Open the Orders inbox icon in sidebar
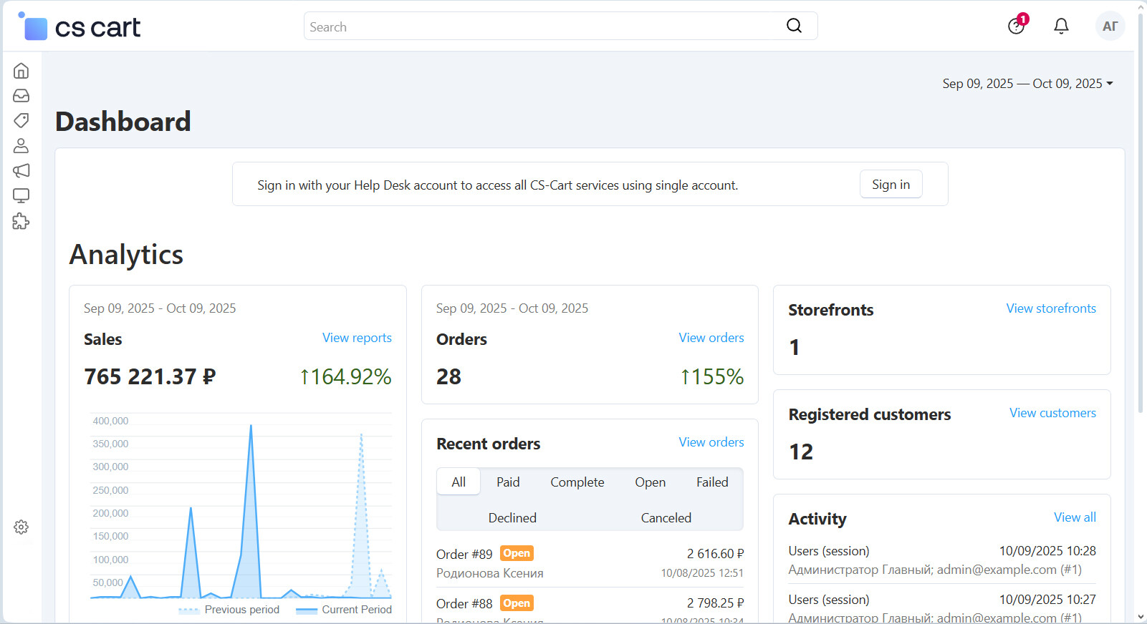This screenshot has height=624, width=1147. click(x=21, y=96)
